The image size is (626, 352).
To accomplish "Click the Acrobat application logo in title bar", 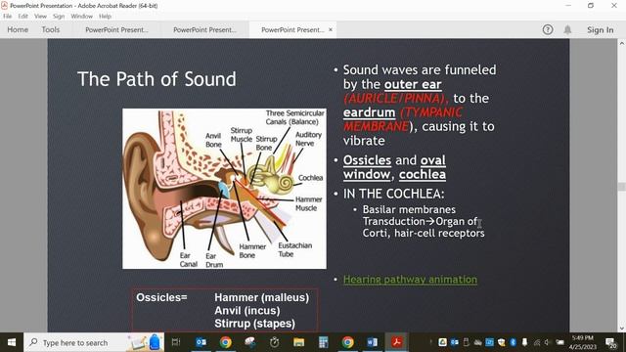I will pos(4,5).
